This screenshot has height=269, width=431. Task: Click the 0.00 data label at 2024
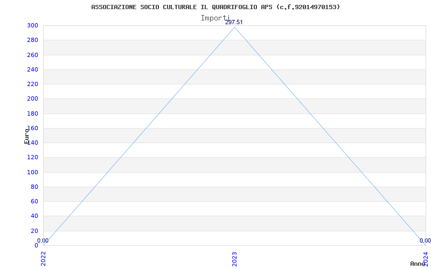point(425,240)
